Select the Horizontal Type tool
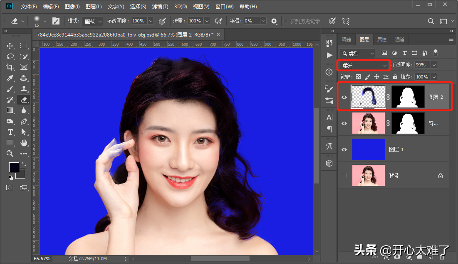Screen dimensions: 458x264 [10, 132]
